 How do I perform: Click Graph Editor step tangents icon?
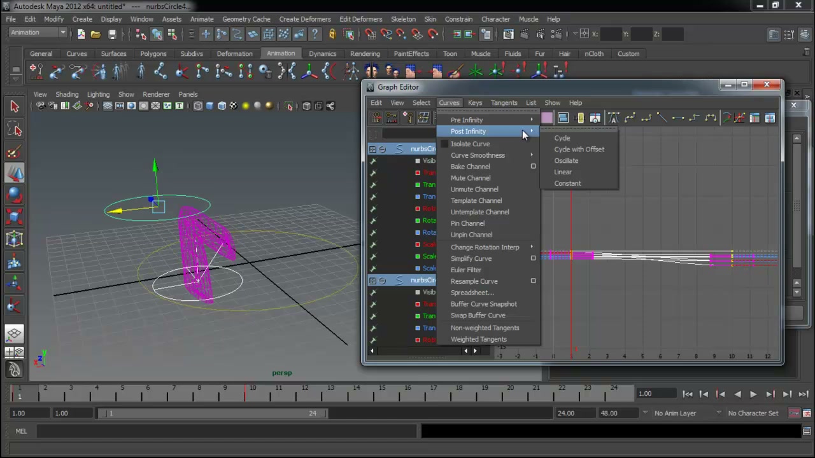pos(695,118)
